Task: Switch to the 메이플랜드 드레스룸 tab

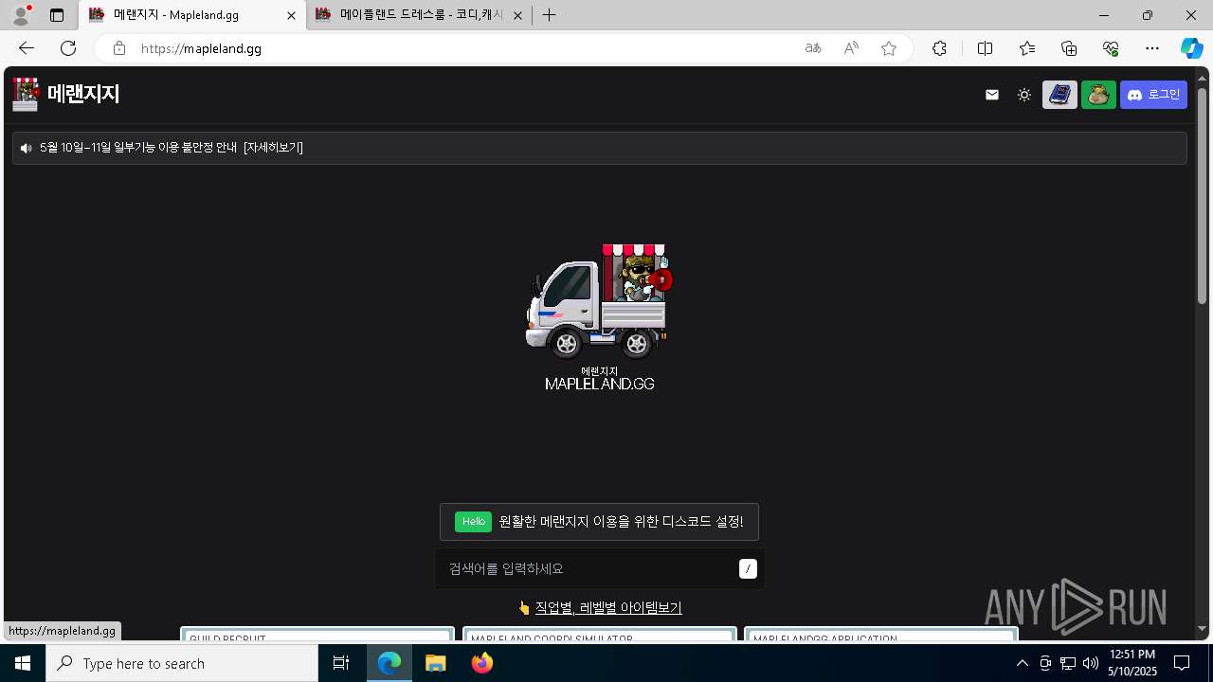Action: 421,15
